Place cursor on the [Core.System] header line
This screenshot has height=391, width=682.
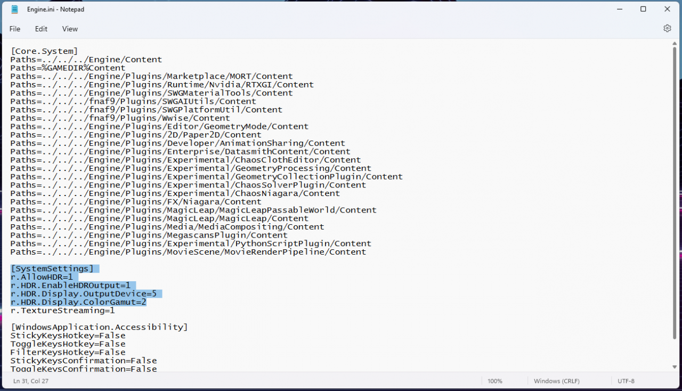point(44,51)
